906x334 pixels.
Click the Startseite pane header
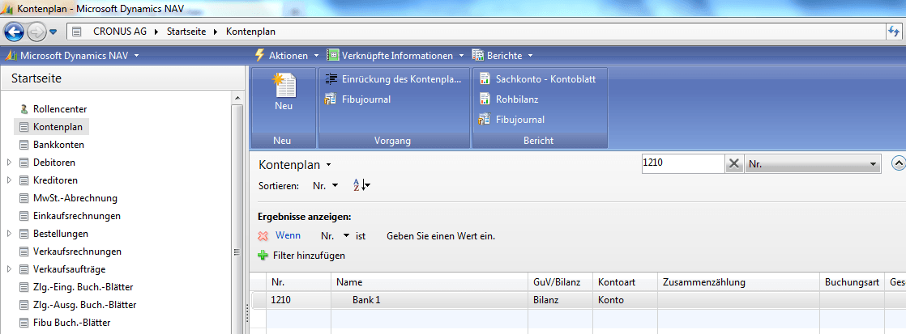click(x=122, y=78)
